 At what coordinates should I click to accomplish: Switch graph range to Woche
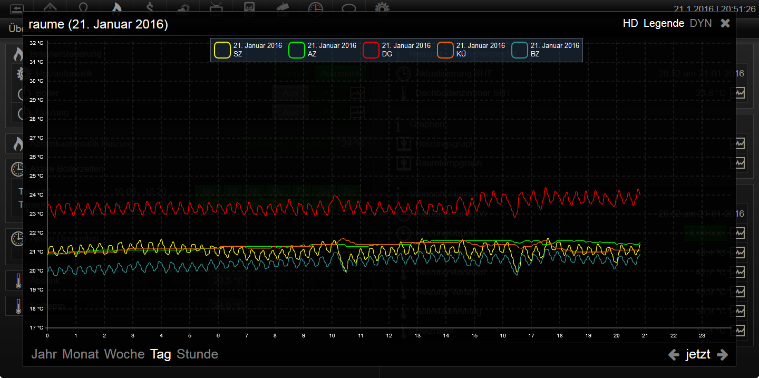124,354
